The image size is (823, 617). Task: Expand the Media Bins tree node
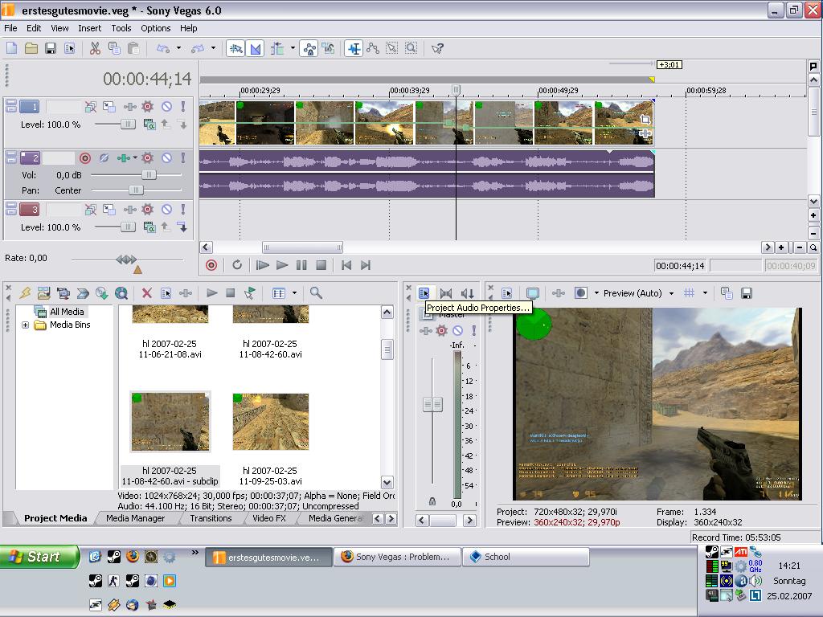pyautogui.click(x=26, y=325)
